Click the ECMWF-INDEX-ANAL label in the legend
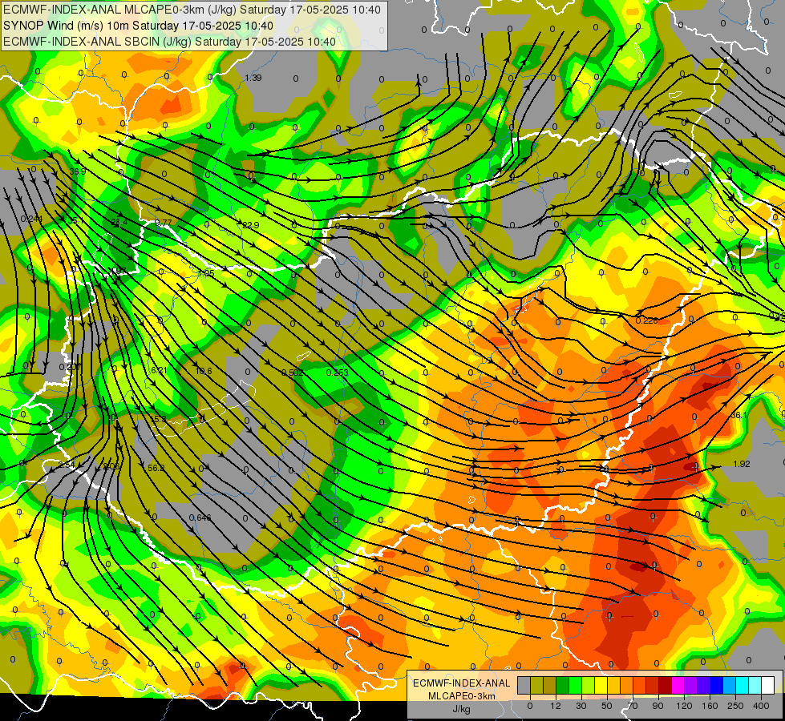The height and width of the screenshot is (721, 785). tap(461, 683)
